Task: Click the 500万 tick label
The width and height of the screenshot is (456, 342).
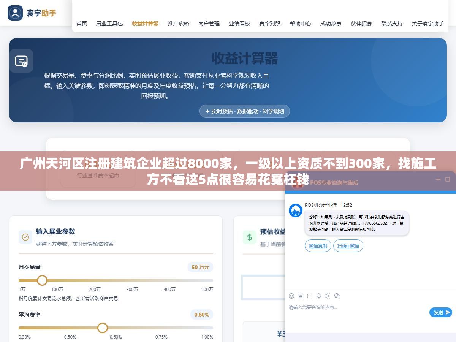Action: [x=207, y=290]
